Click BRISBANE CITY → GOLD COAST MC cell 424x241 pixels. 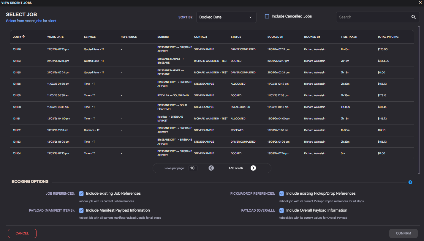click(173, 107)
